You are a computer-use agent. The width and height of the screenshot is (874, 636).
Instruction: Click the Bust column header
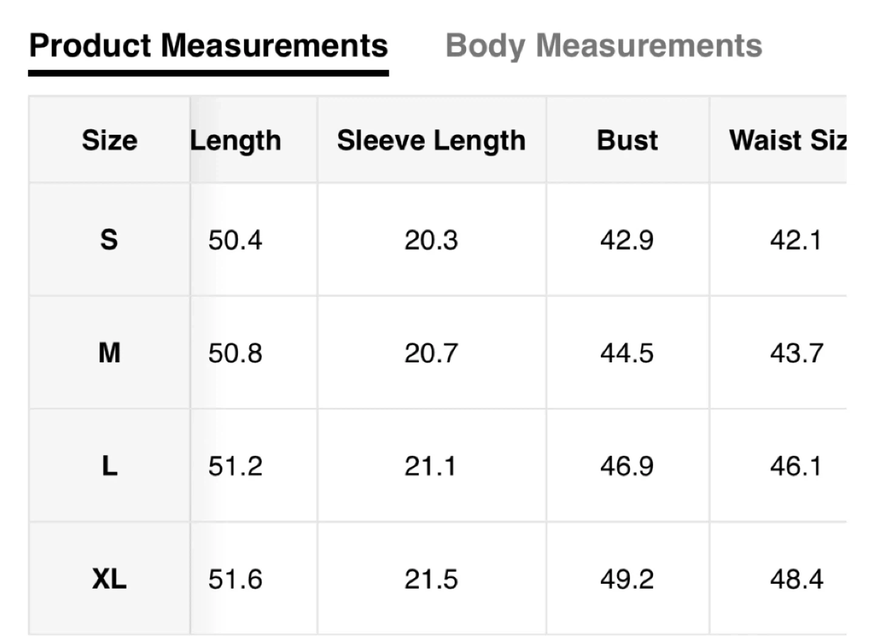coord(627,140)
